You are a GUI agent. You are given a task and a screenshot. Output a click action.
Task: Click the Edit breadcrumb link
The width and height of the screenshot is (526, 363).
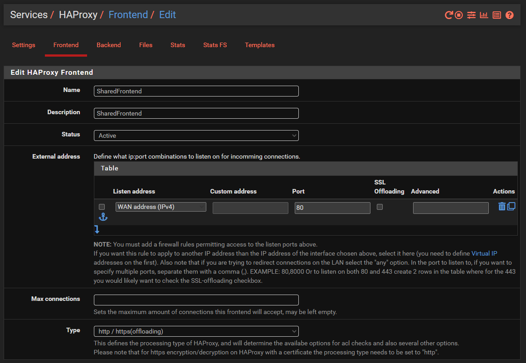click(x=167, y=15)
